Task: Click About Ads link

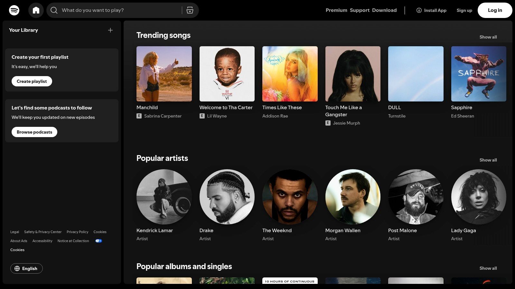Action: [x=19, y=241]
